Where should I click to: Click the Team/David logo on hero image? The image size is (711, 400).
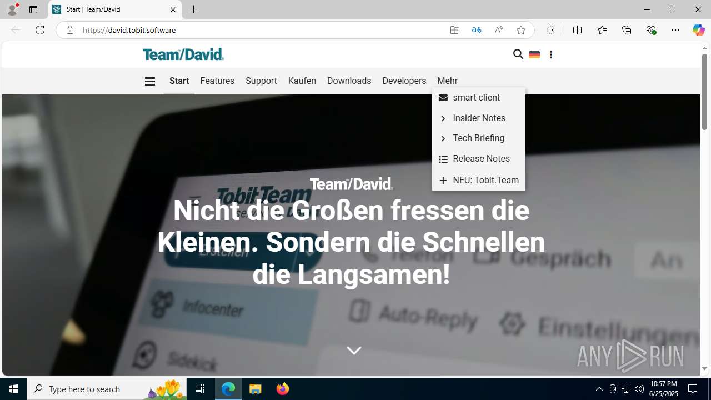pyautogui.click(x=351, y=184)
